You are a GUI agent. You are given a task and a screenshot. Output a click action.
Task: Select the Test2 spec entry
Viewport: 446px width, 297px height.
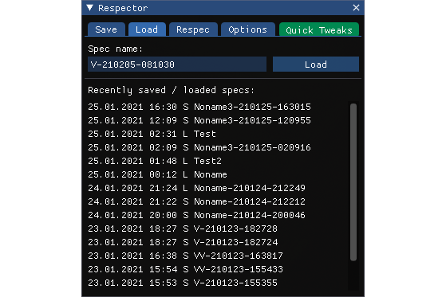tap(155, 162)
